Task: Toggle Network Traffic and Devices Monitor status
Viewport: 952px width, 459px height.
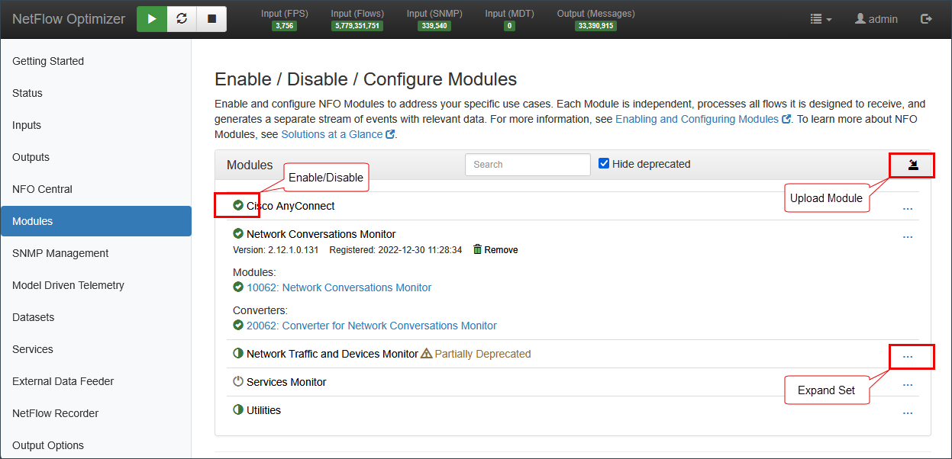Action: pyautogui.click(x=237, y=354)
